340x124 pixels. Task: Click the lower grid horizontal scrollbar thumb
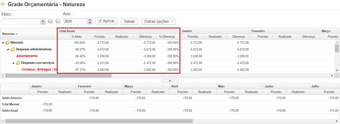(99, 121)
